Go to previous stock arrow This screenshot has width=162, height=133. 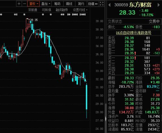pos(110,5)
